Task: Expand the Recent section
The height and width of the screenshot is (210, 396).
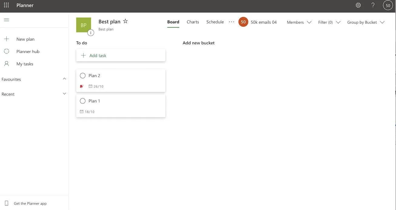Action: (x=64, y=94)
